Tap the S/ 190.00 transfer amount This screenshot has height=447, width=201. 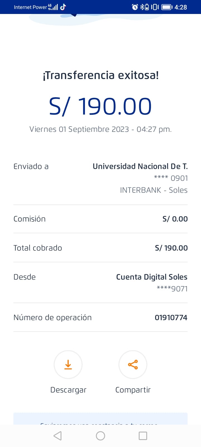pos(100,106)
